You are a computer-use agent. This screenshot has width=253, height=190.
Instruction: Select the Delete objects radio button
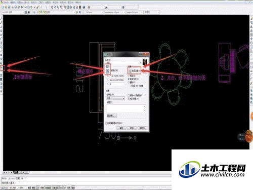click(x=129, y=82)
